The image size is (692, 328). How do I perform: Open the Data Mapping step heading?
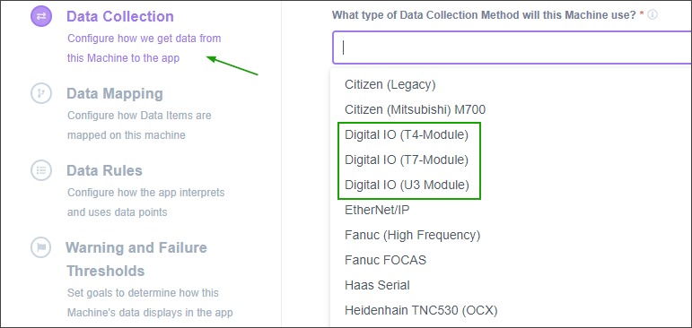(115, 94)
